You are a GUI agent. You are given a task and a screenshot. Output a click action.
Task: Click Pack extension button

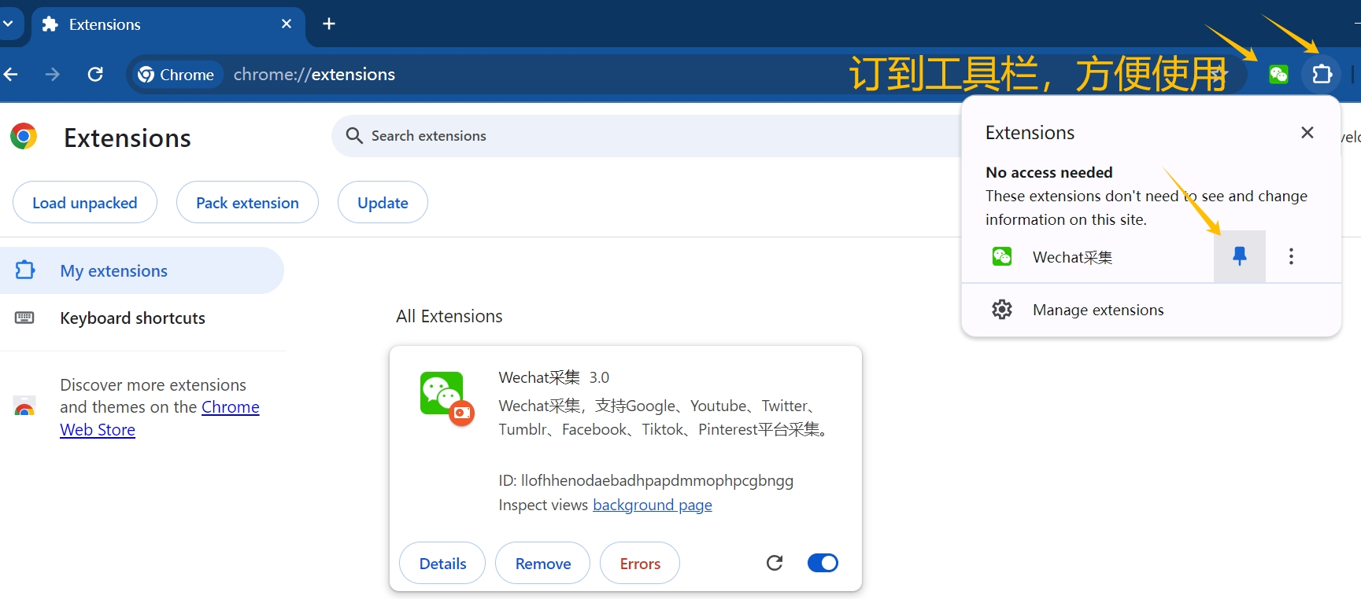pyautogui.click(x=247, y=203)
